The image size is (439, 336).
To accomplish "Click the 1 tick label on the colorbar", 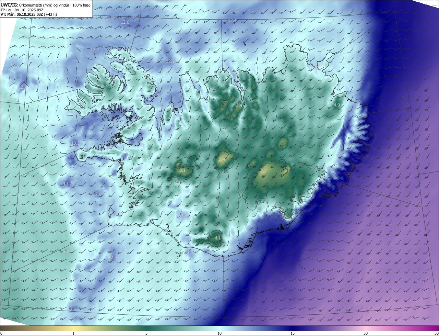I will coord(73,333).
